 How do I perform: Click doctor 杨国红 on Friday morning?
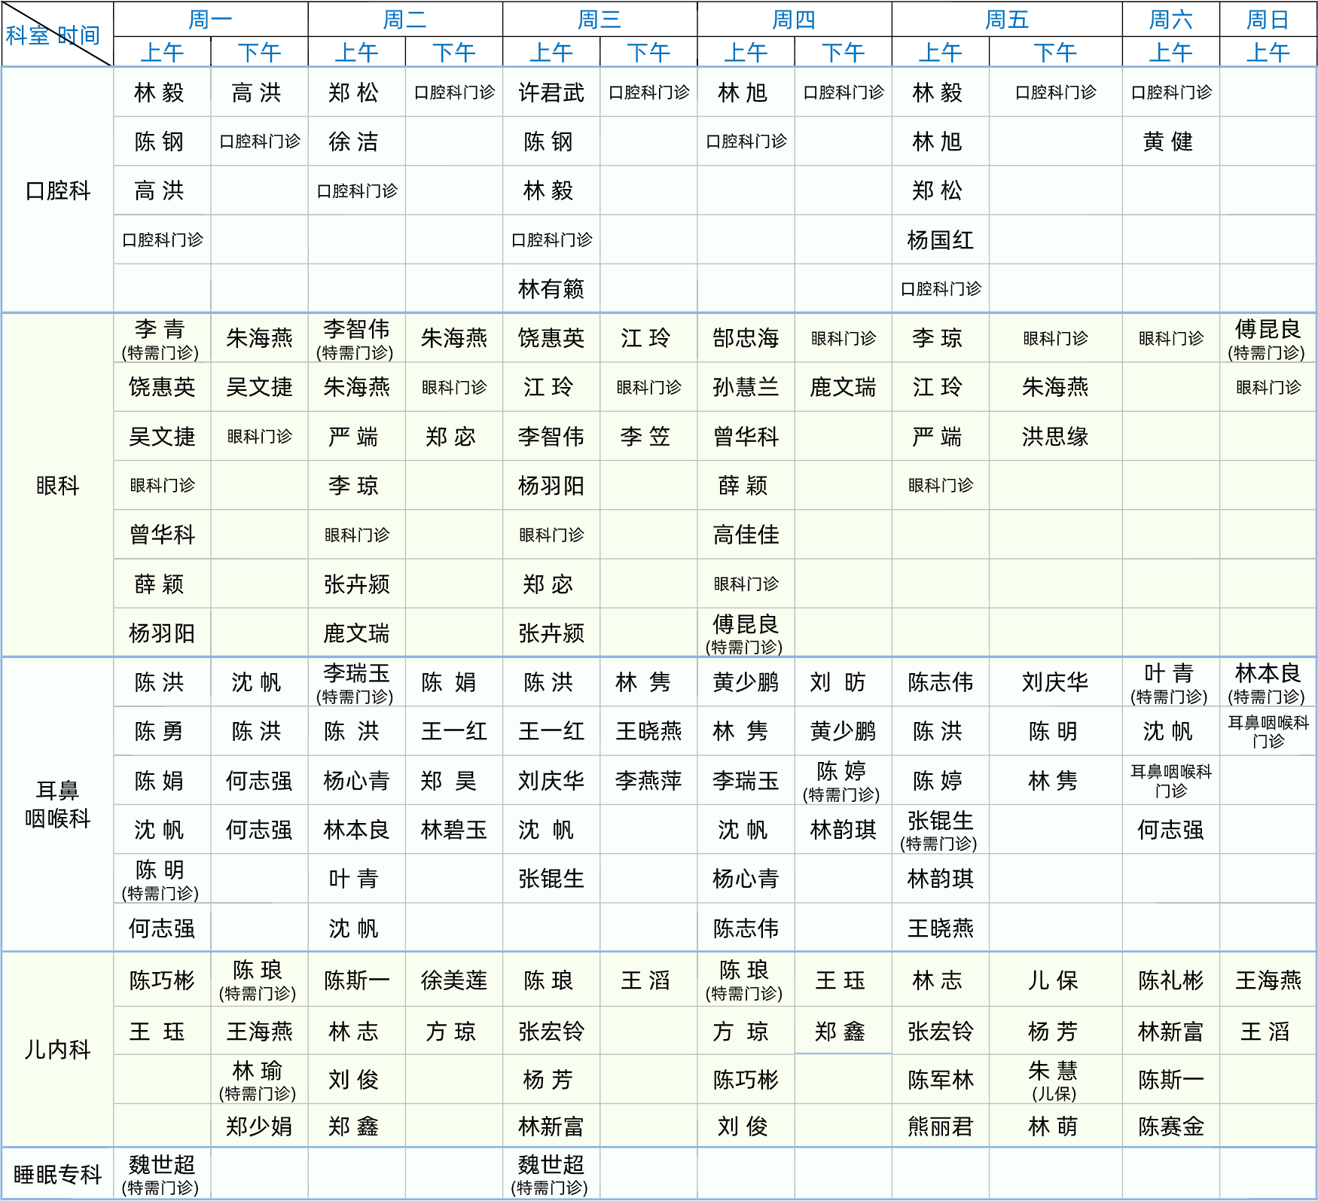tap(940, 240)
